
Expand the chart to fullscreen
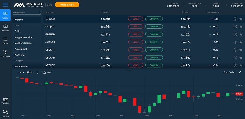240,72
